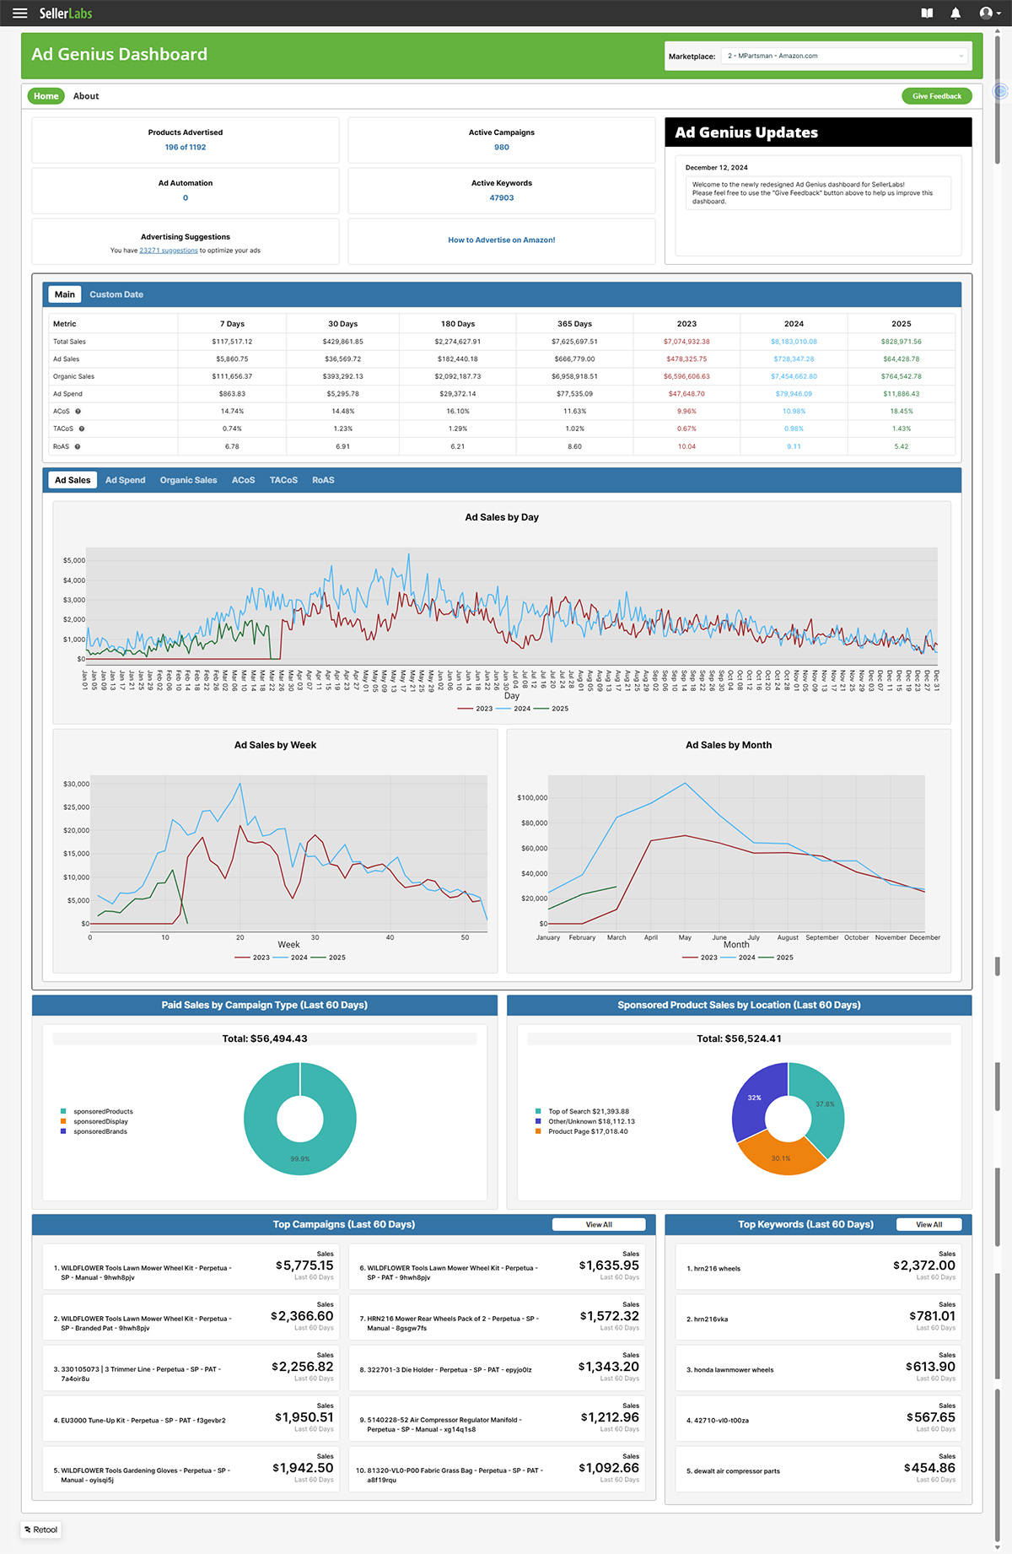Click the 980 active campaigns link
Image resolution: width=1012 pixels, height=1554 pixels.
(x=502, y=148)
